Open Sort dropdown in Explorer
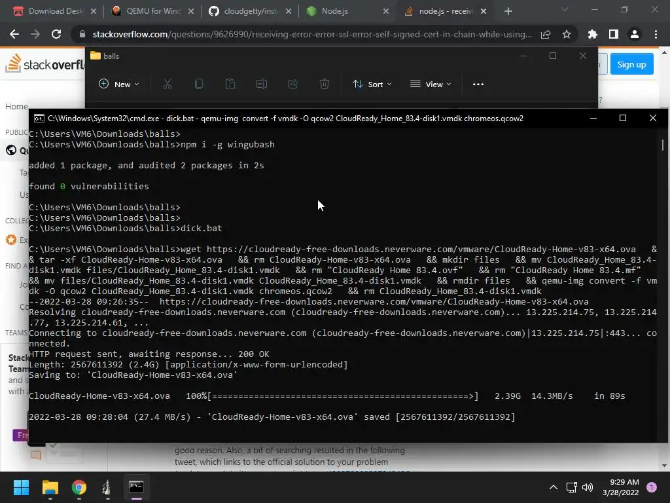This screenshot has width=670, height=503. 372,84
